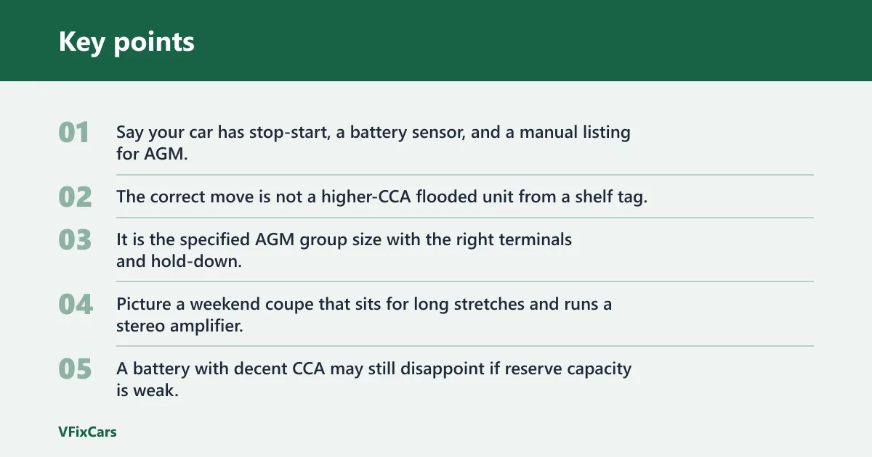
Task: Click the words "and hold-down." in point 03
Action: tap(179, 261)
